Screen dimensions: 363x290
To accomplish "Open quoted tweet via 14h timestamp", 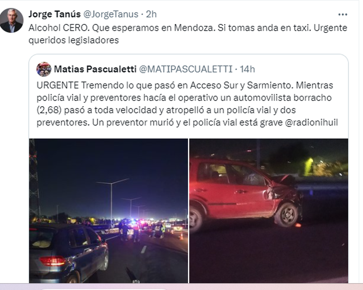I will [x=247, y=69].
